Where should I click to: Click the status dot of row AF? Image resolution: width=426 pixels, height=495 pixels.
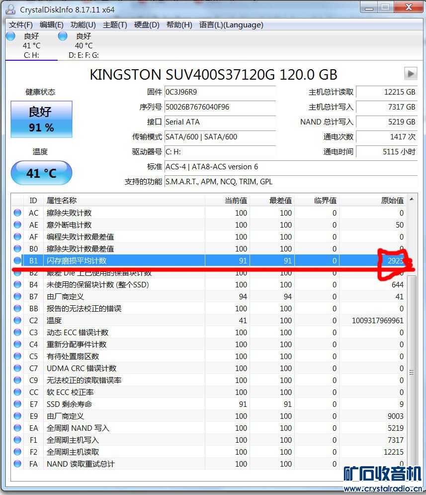(17, 237)
